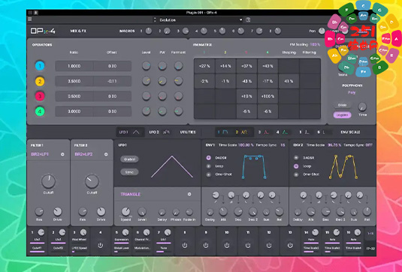Select Loop mode for ENV 1
The image size is (402, 272).
[x=209, y=166]
